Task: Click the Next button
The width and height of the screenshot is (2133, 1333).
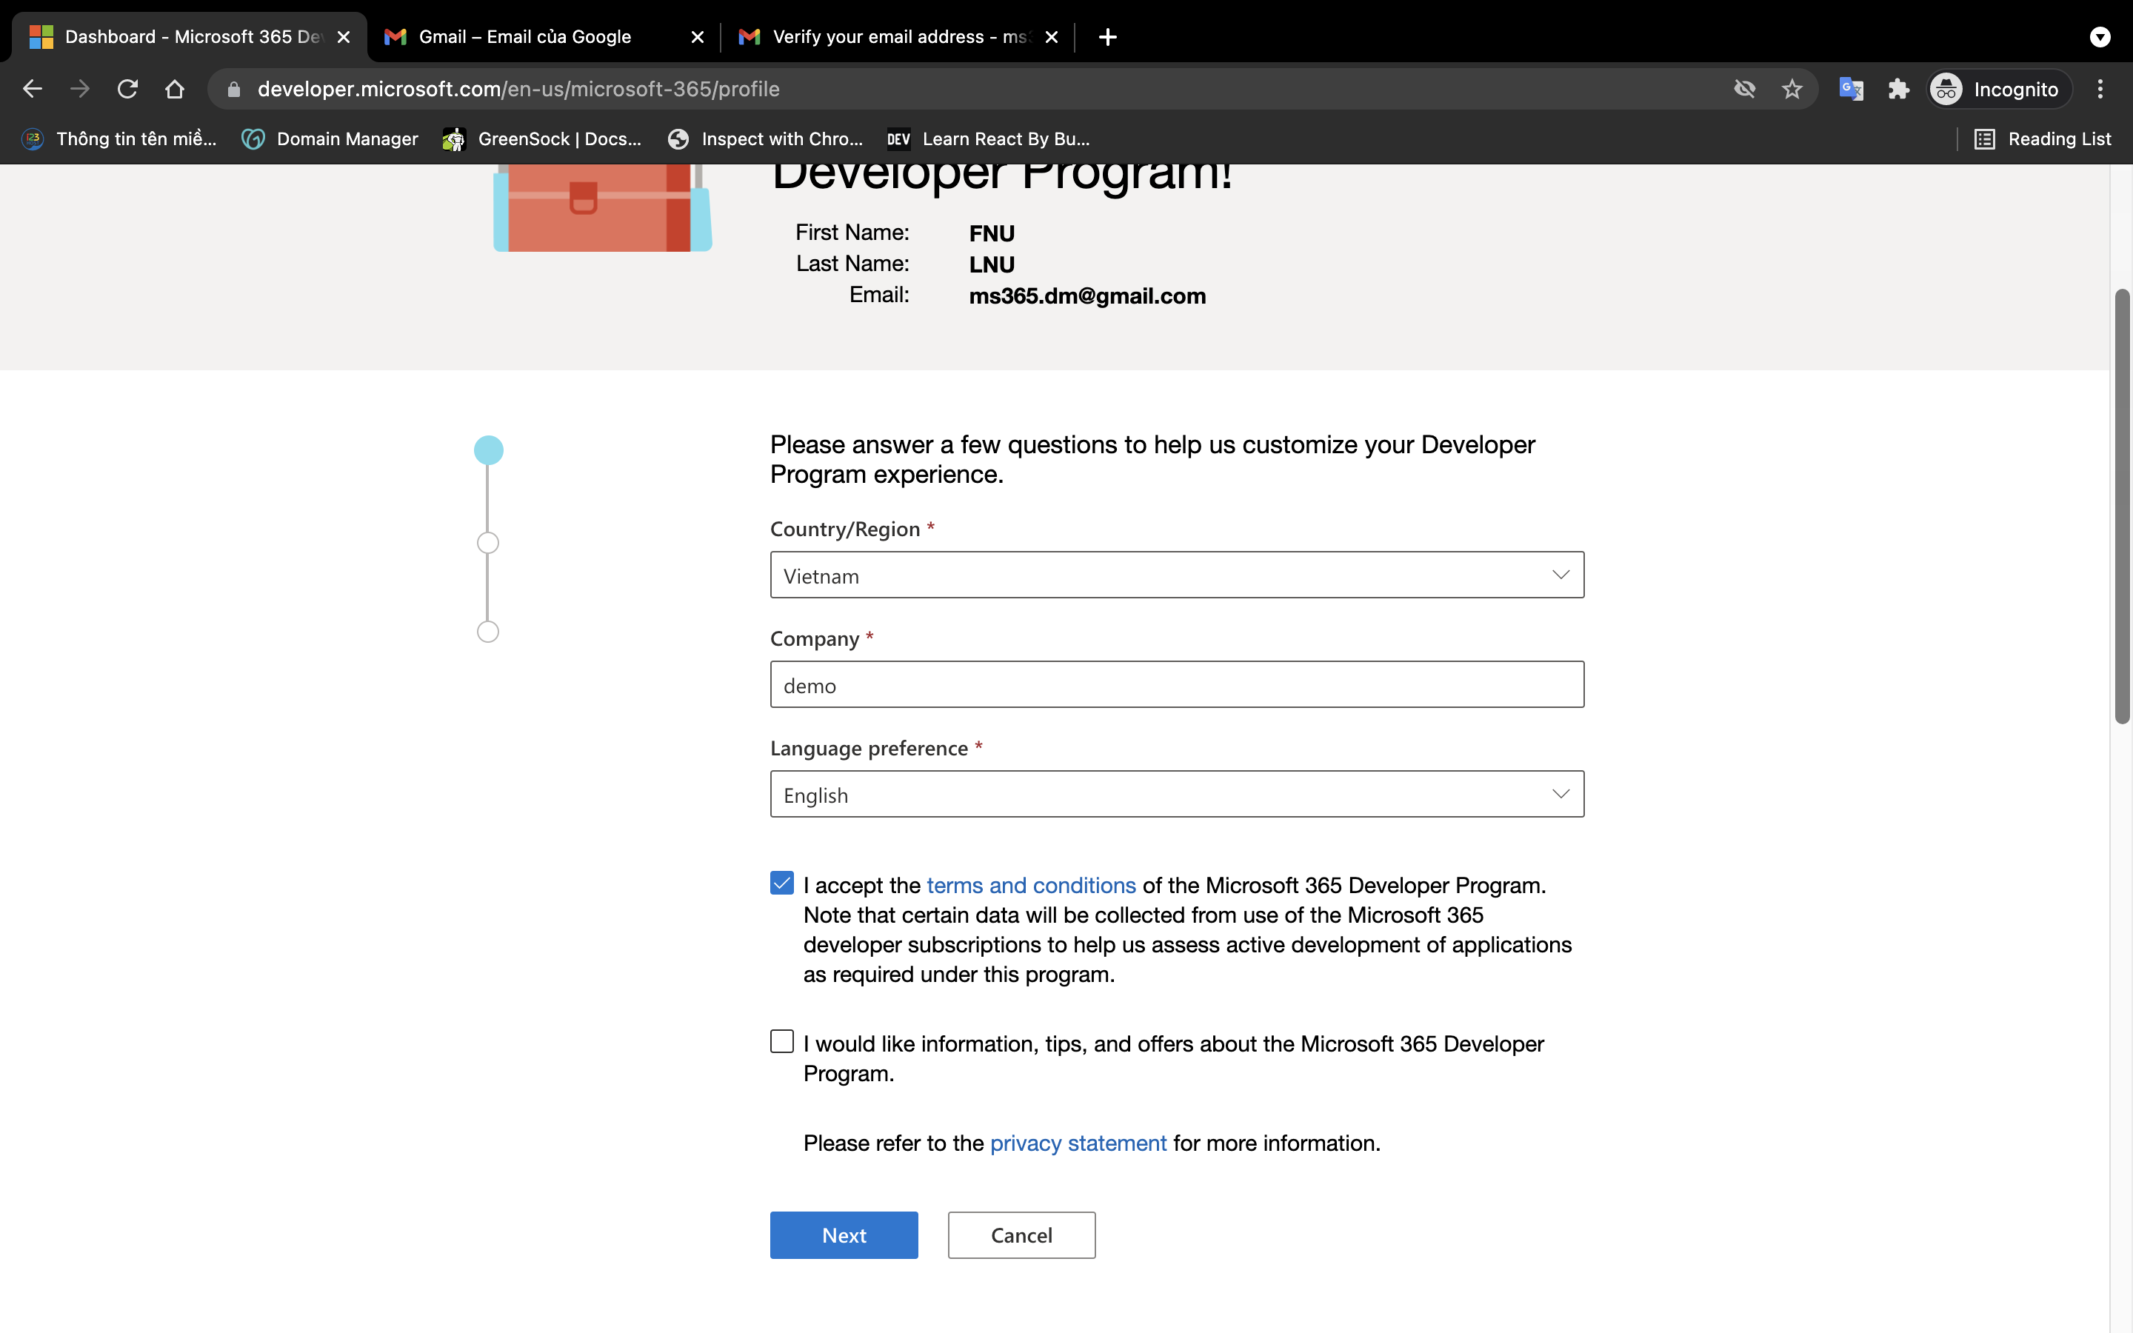Action: pyautogui.click(x=843, y=1235)
